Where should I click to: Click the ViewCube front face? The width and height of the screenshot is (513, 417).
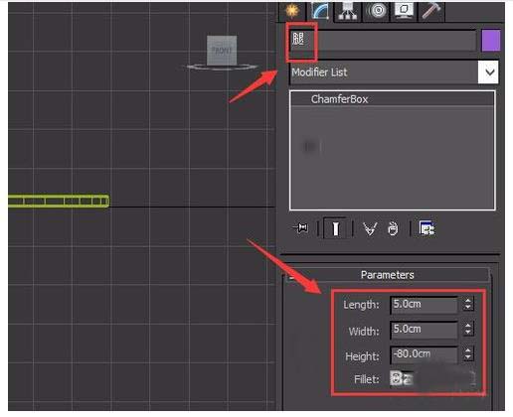pyautogui.click(x=222, y=51)
